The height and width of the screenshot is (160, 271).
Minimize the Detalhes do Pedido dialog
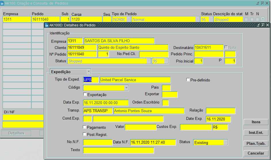tap(258, 25)
